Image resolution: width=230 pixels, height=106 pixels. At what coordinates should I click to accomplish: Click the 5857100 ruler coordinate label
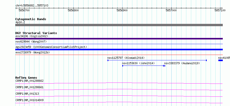tap(220, 10)
